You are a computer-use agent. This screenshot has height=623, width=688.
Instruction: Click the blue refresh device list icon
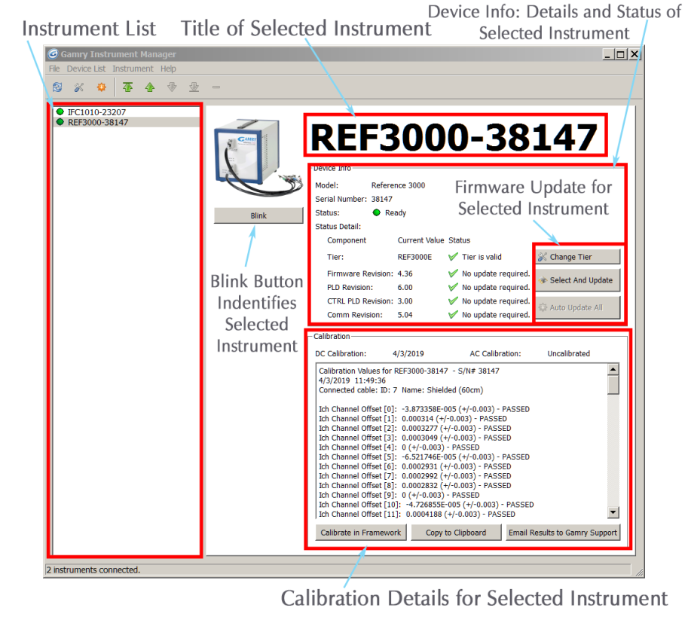point(57,87)
